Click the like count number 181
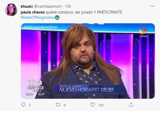160x113 pixels. pyautogui.click(x=101, y=105)
